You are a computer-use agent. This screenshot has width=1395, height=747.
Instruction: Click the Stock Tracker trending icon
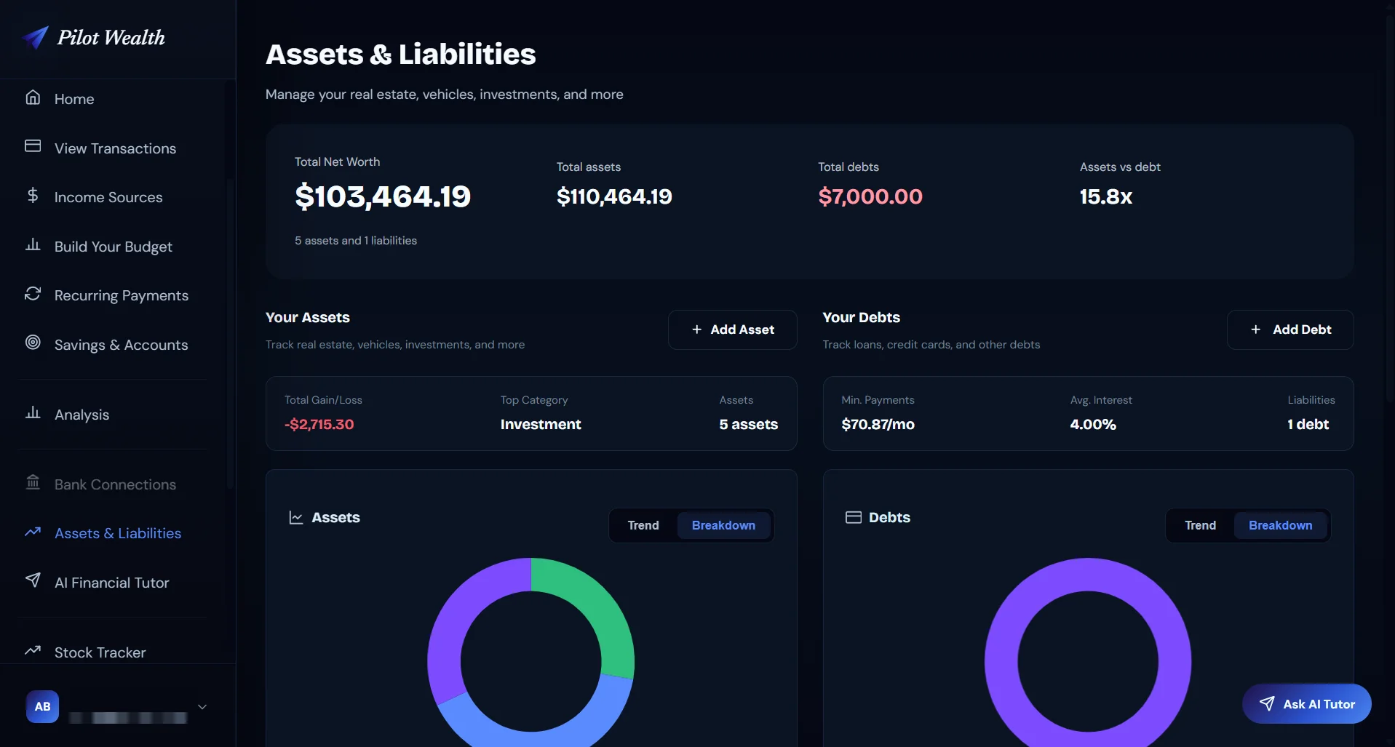[x=33, y=650]
